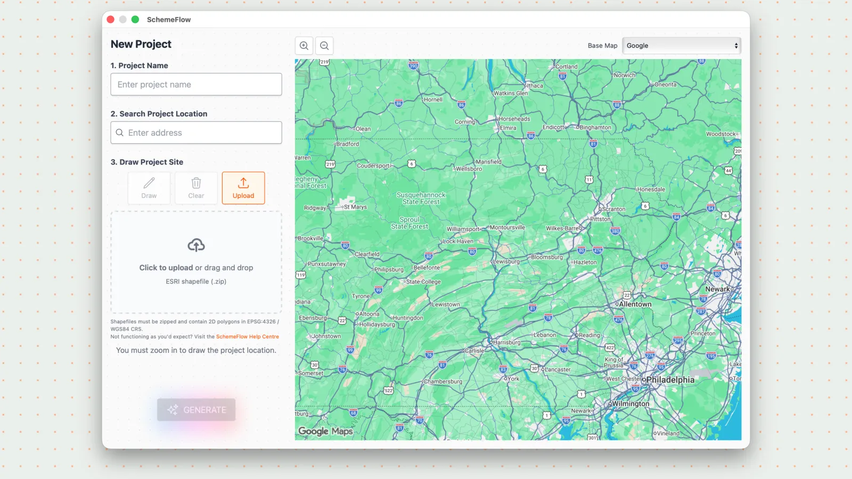Click the Scranton map label
Screen dimensions: 852x479
click(614, 209)
